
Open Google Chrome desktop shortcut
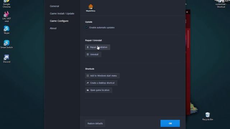click(x=6, y=4)
